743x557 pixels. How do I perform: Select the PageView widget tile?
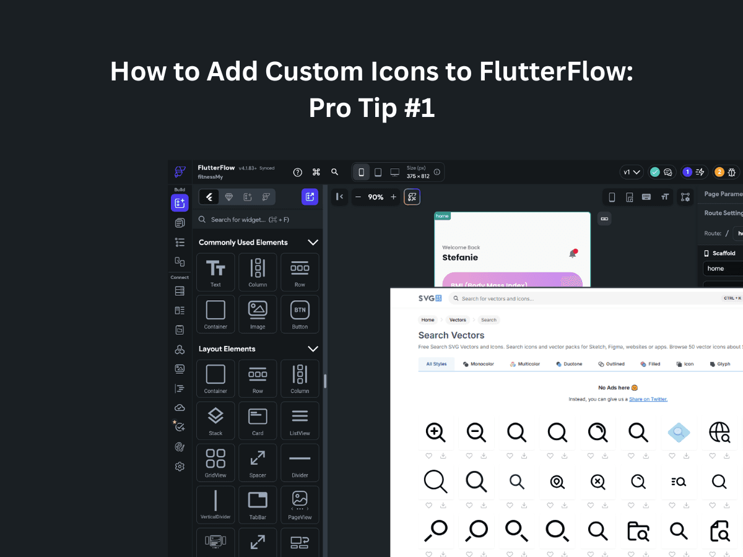point(300,505)
